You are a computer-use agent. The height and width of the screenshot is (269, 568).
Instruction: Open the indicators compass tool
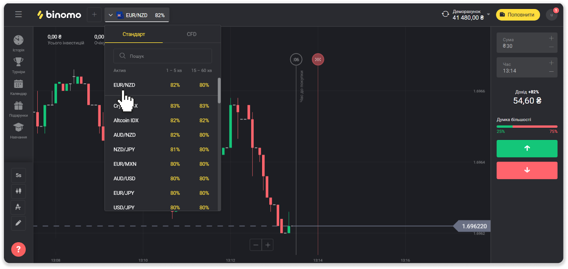click(x=18, y=207)
